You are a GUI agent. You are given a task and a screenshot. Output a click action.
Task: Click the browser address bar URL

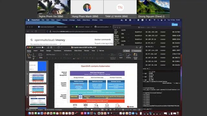75,32
